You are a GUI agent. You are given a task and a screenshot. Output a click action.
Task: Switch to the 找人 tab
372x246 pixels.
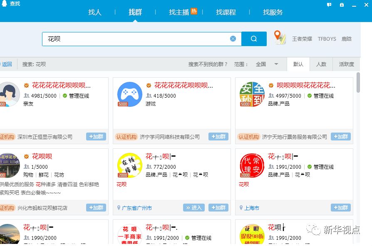click(95, 12)
